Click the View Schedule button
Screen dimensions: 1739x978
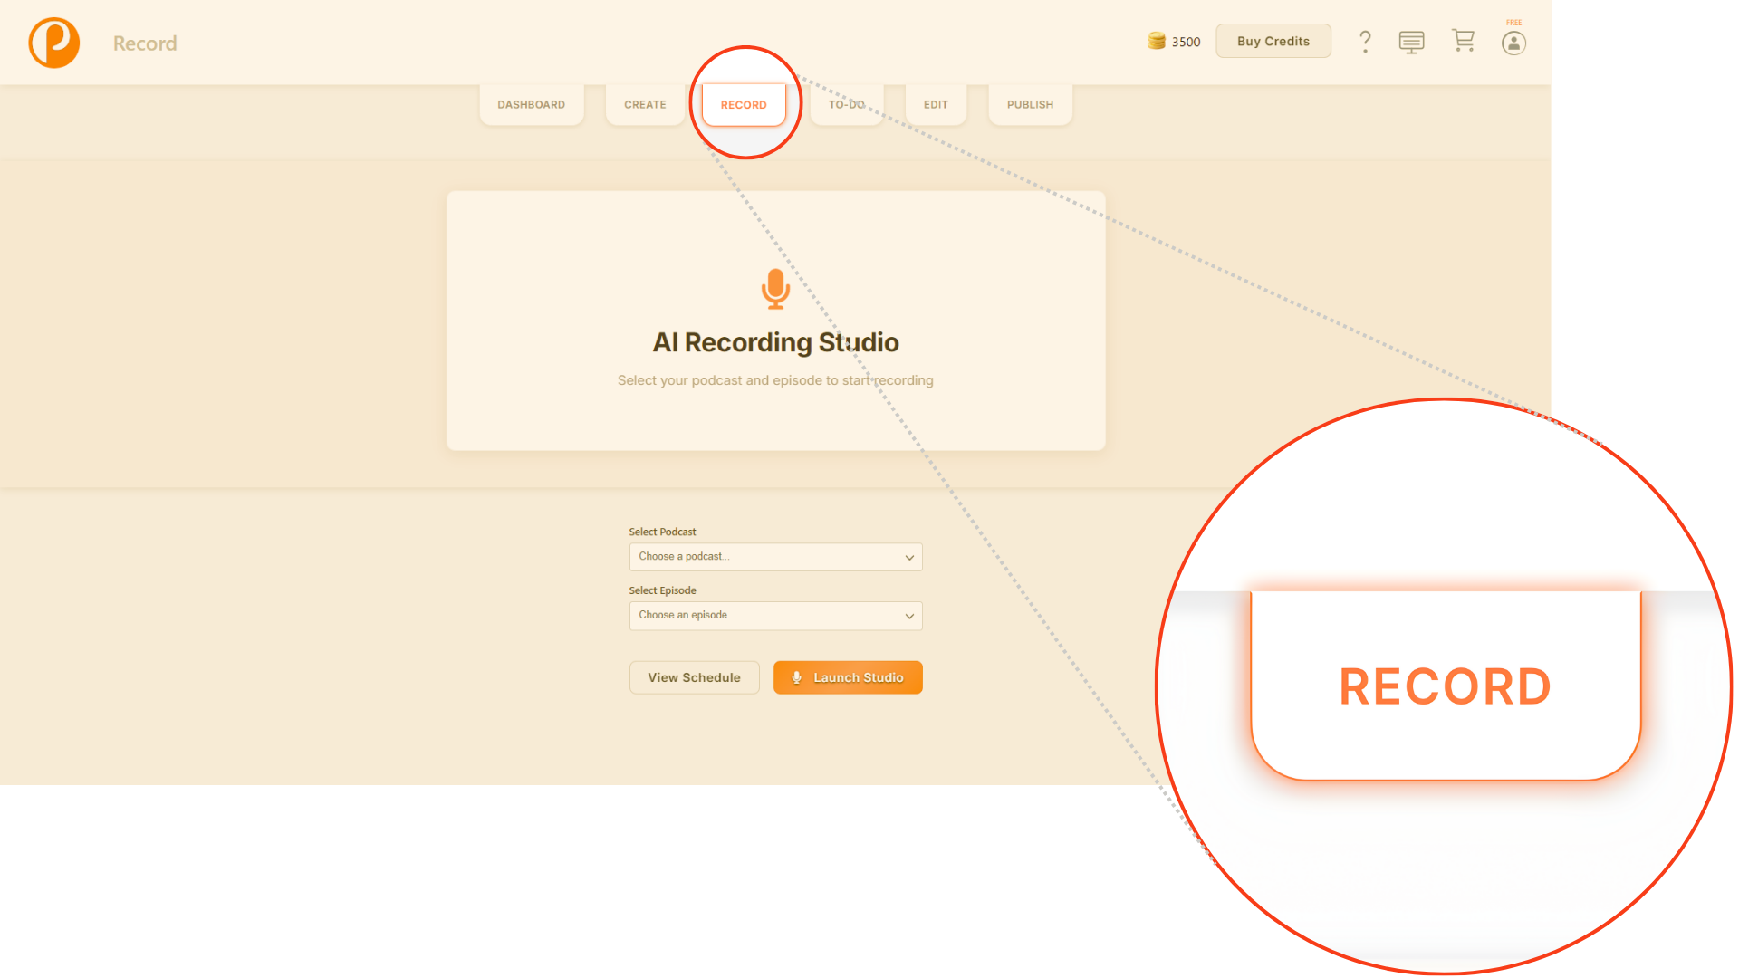point(694,677)
